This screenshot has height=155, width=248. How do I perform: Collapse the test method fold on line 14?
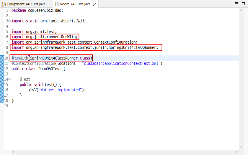(x=9, y=79)
